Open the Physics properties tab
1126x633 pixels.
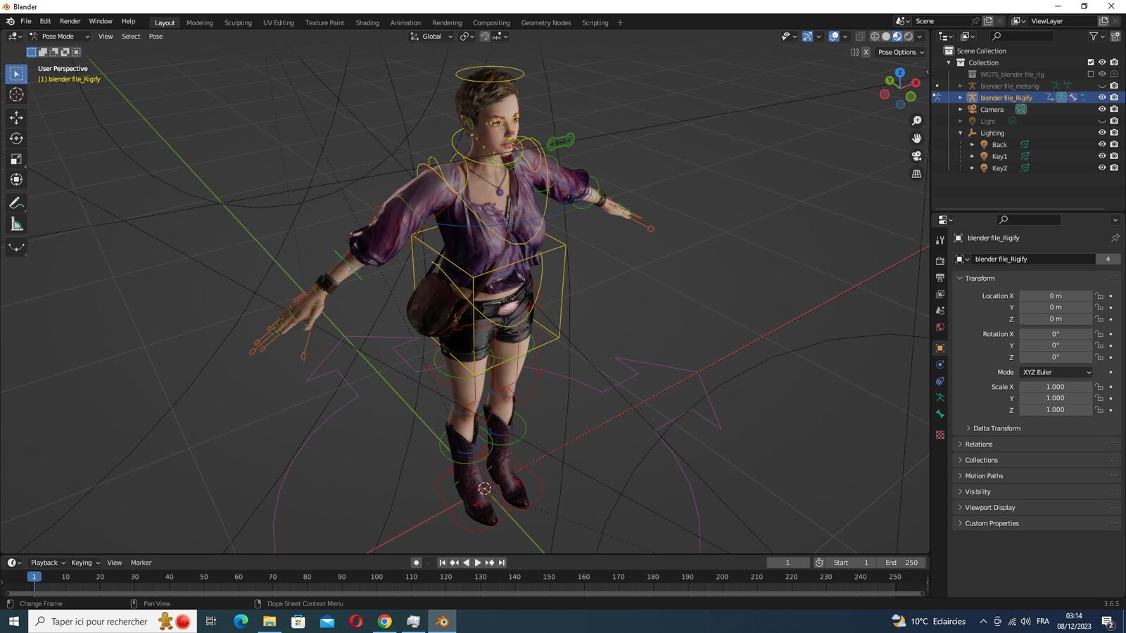(x=940, y=365)
